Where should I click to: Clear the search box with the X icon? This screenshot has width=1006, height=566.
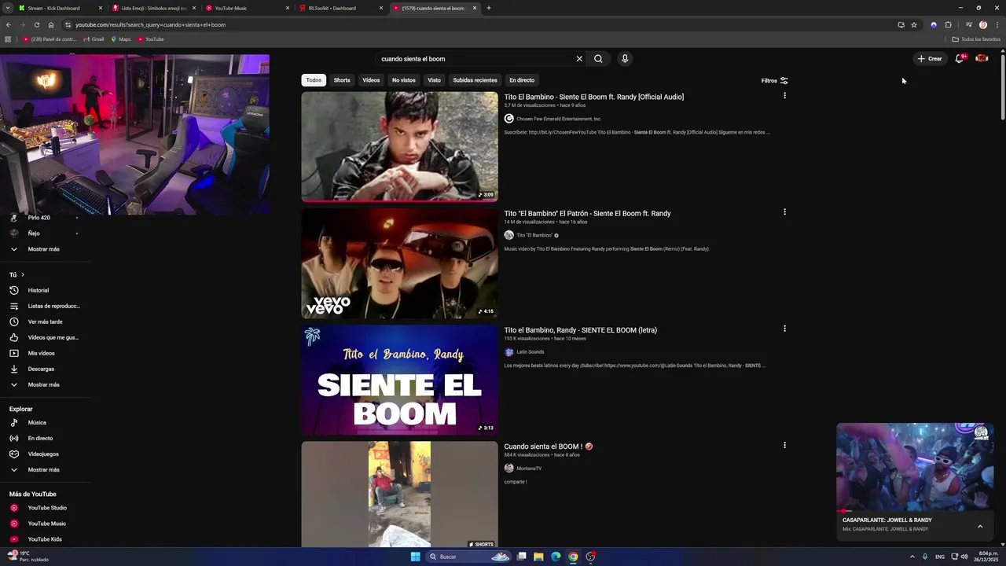click(579, 59)
